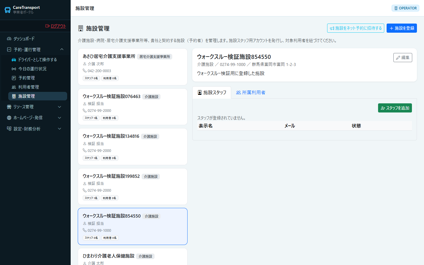Click the plus icon on 施設を登録
This screenshot has width=424, height=265.
391,28
